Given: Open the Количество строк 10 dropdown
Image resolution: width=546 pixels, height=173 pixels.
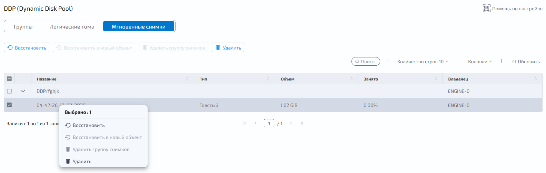Looking at the screenshot, I should 423,62.
